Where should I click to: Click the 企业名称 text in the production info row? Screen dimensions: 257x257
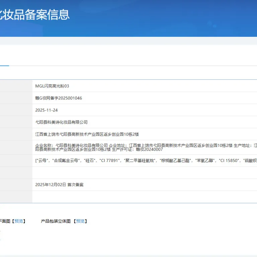pos(42,146)
